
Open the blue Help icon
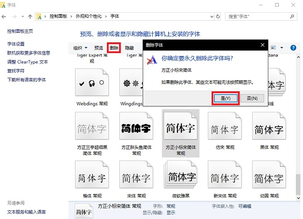(x=293, y=47)
